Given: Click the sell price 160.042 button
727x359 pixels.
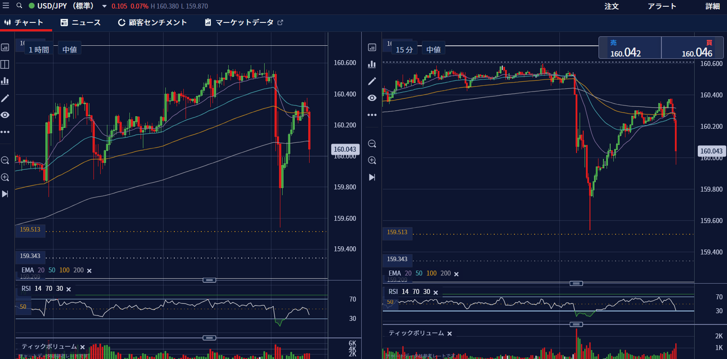Looking at the screenshot, I should click(630, 48).
